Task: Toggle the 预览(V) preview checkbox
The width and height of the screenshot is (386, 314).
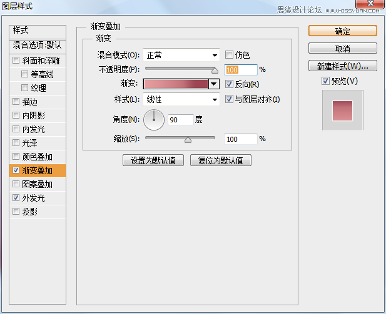Action: coord(325,81)
